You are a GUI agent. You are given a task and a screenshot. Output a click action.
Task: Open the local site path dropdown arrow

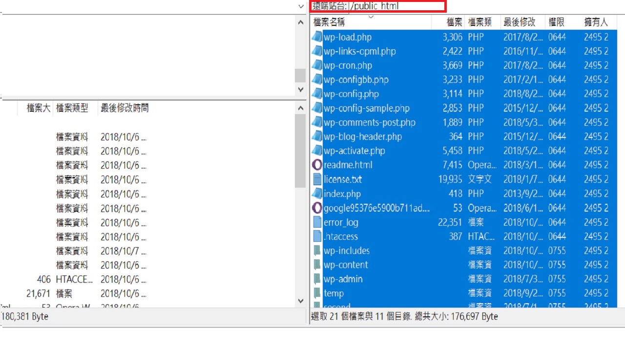(x=301, y=6)
